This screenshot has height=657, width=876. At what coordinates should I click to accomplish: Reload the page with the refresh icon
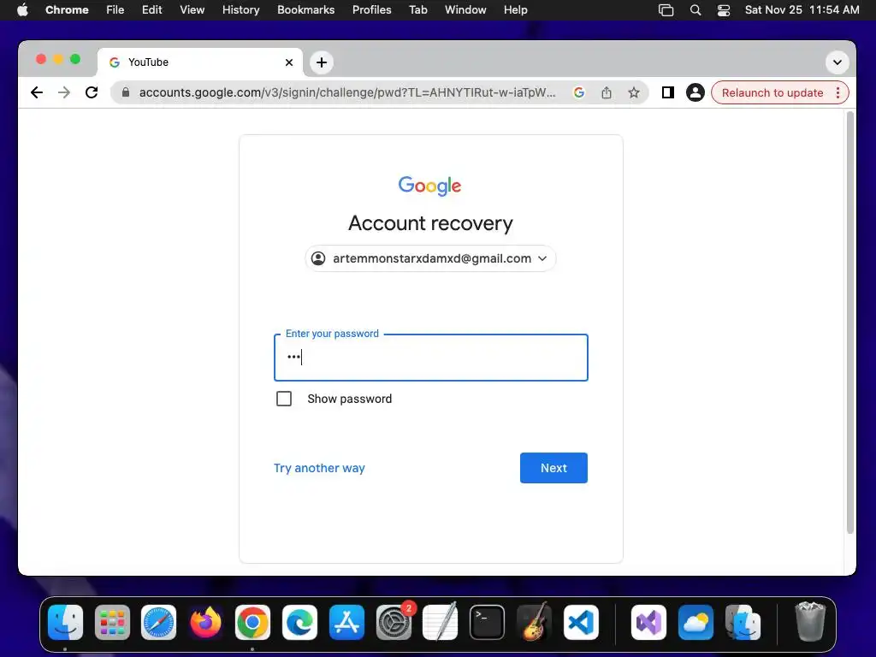click(92, 92)
